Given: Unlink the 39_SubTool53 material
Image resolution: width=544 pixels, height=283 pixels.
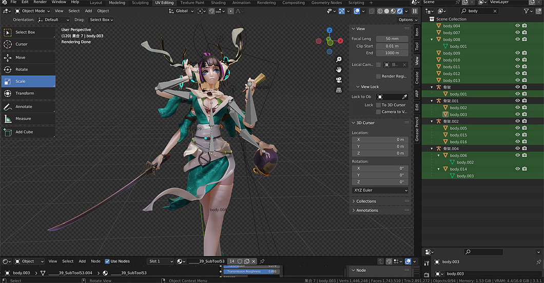Looking at the screenshot, I should click(254, 261).
